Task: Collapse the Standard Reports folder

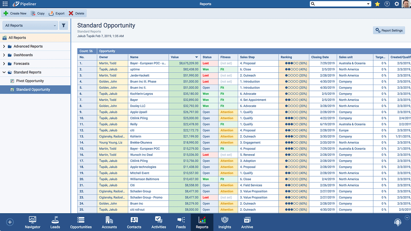Action: 4,72
